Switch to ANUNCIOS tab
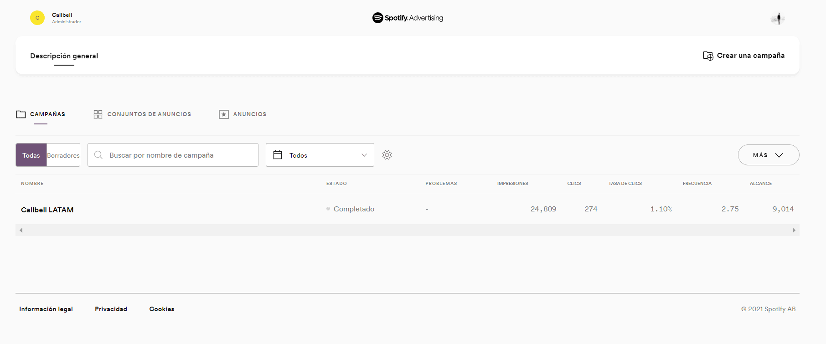826x344 pixels. pos(243,114)
